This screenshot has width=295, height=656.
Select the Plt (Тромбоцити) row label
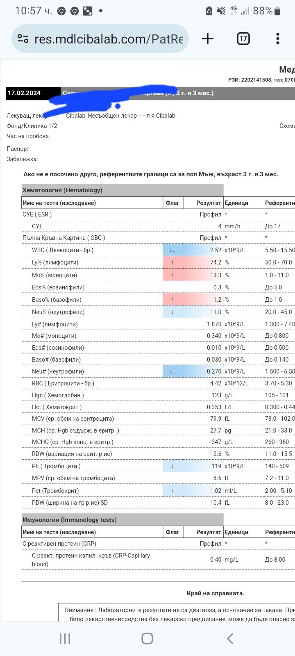56,466
